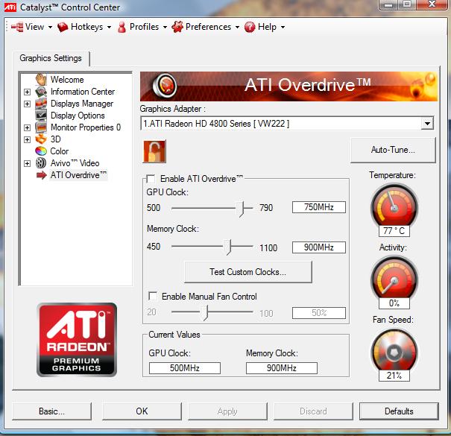The image size is (451, 436).
Task: Select the Graphics Settings tab
Action: (51, 58)
